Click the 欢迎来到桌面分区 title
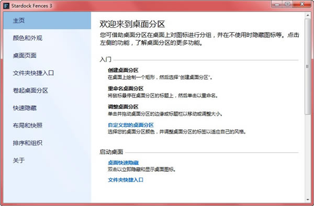314x206 pixels. [132, 24]
